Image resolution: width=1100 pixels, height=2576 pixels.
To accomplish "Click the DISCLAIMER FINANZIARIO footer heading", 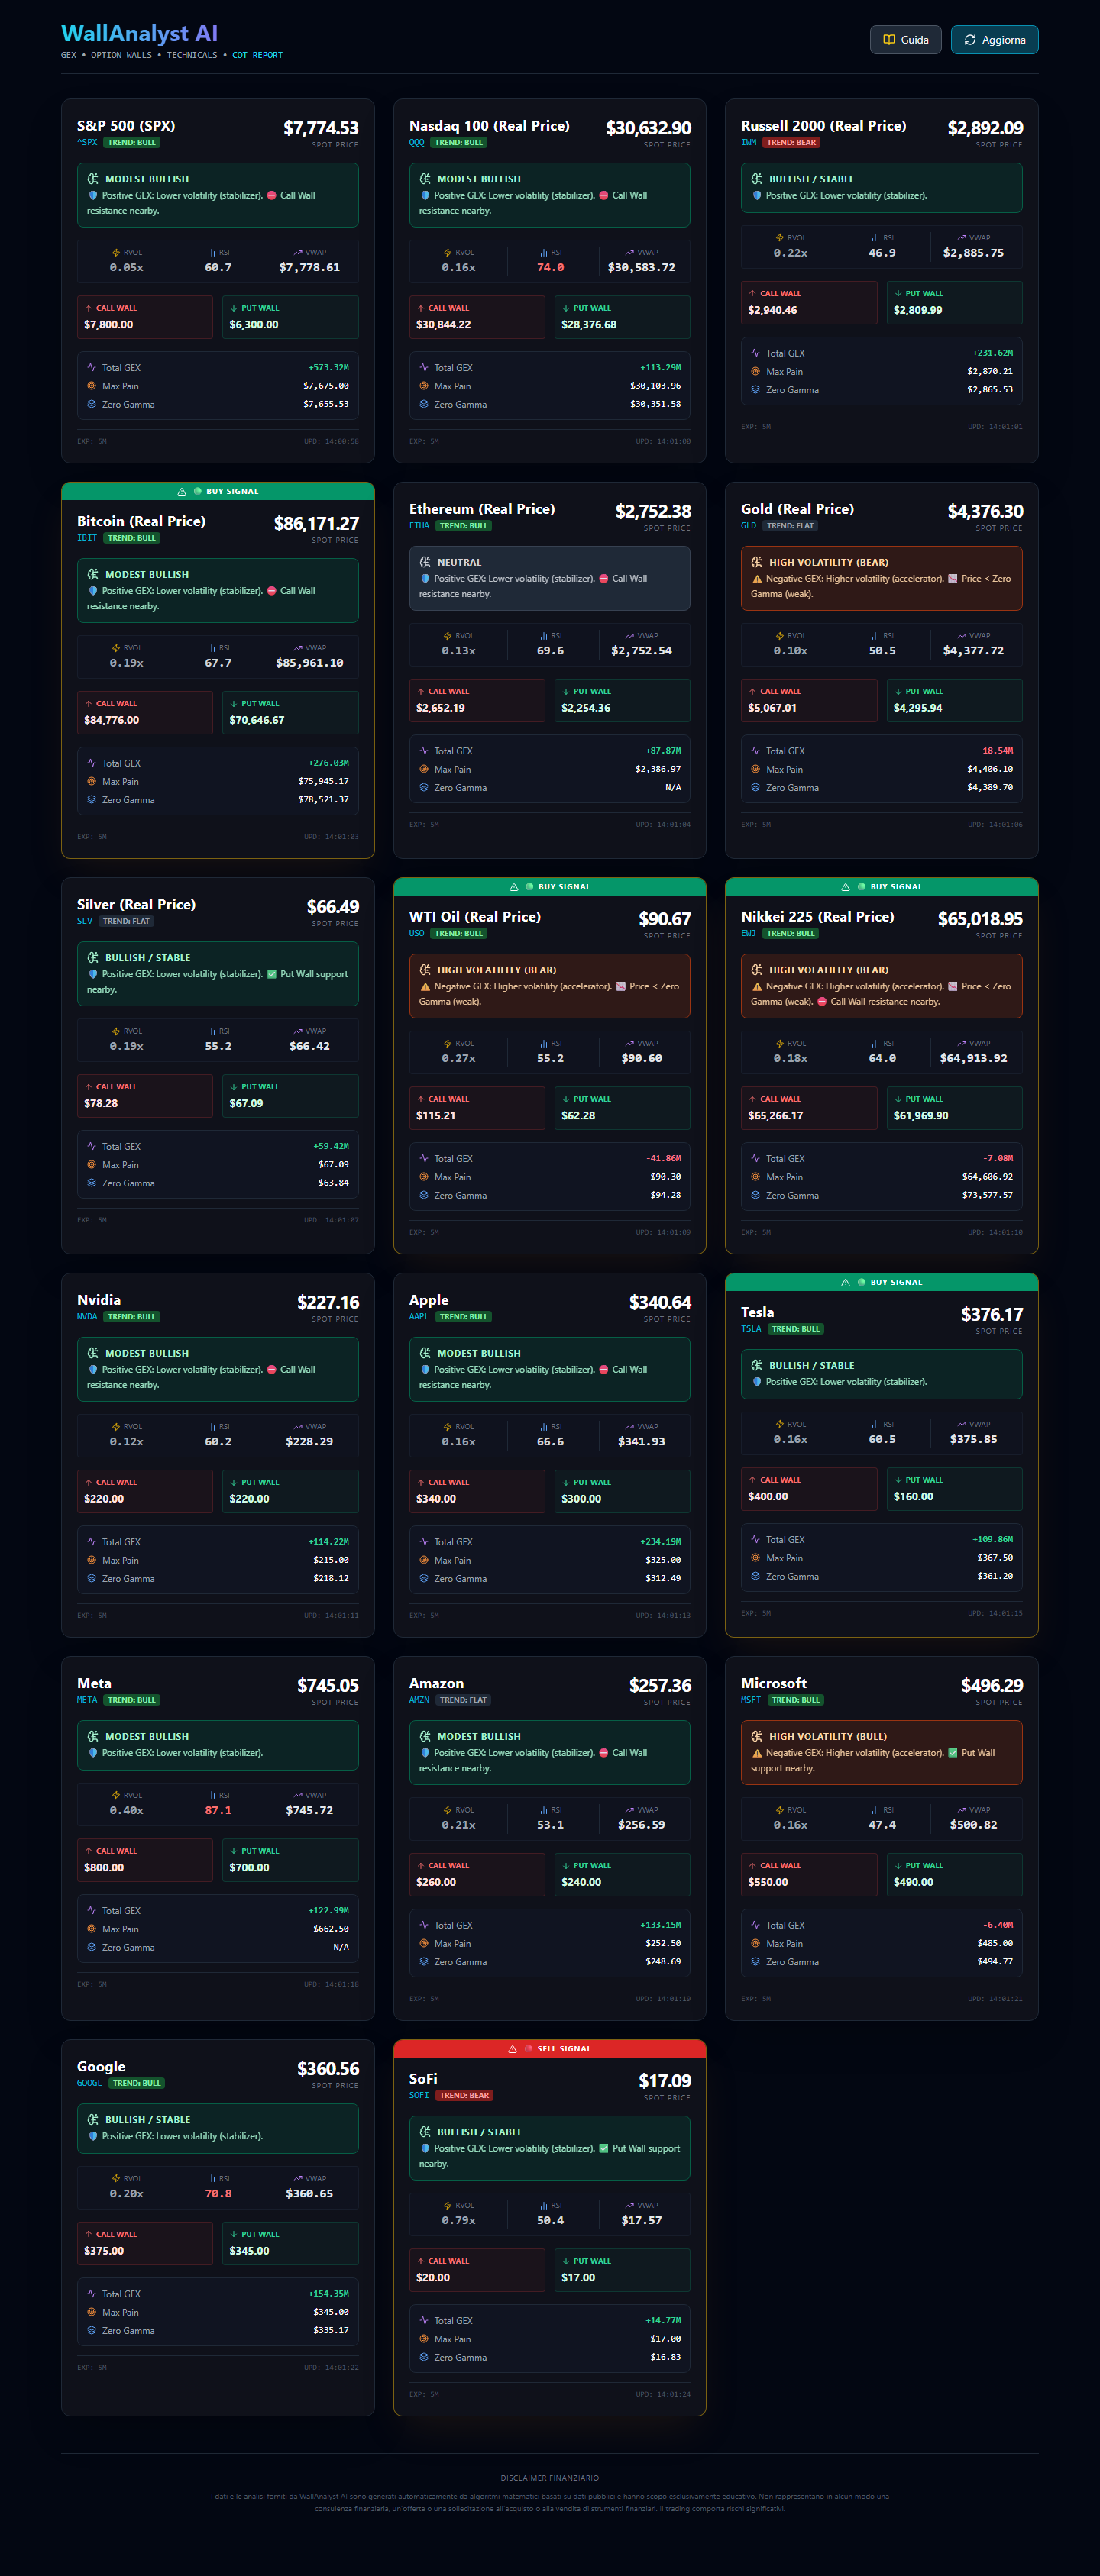I will click(549, 2478).
